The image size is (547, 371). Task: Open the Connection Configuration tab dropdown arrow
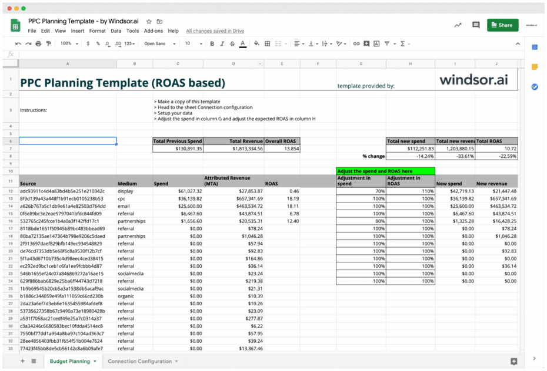(176, 361)
